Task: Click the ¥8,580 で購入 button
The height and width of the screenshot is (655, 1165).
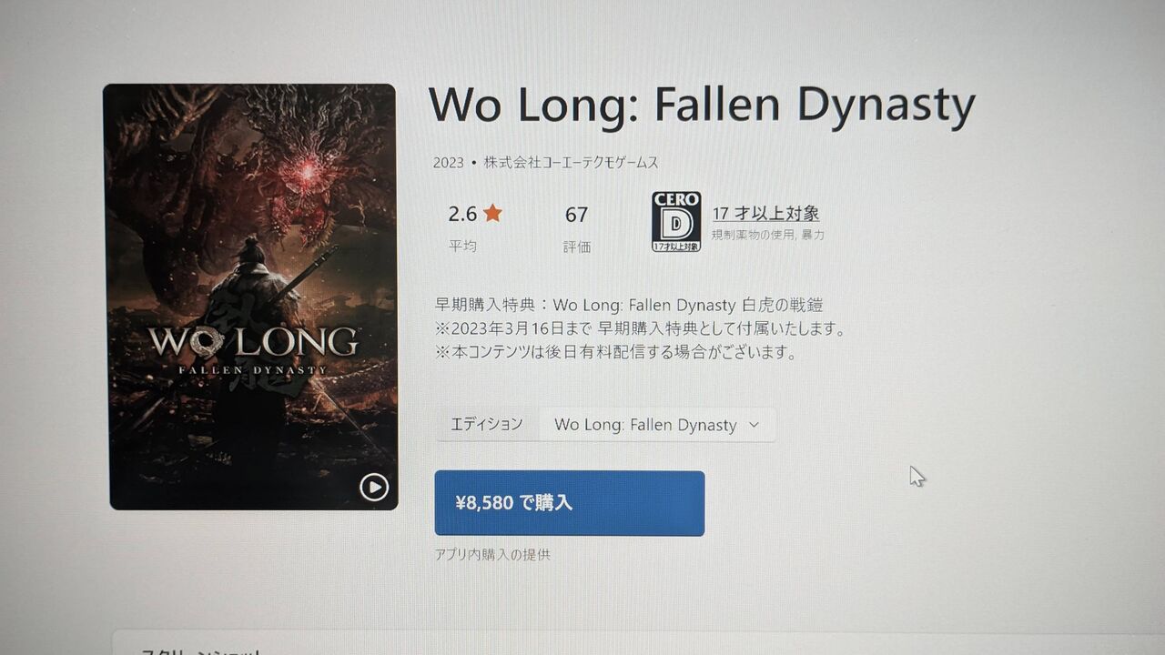Action: 570,503
